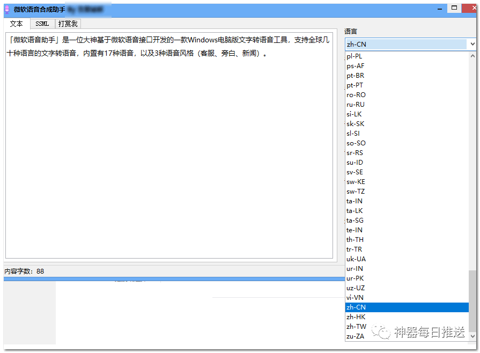Choose pt-BR in the language dropdown
The image size is (480, 353).
(407, 75)
